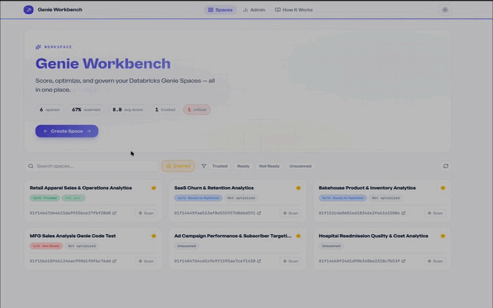
Task: Unstar Hospital Readmission Quality & Cost Analytics
Action: click(443, 236)
